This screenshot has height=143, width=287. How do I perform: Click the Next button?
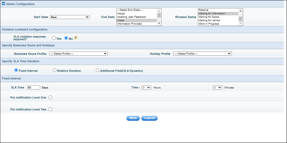coord(133,118)
